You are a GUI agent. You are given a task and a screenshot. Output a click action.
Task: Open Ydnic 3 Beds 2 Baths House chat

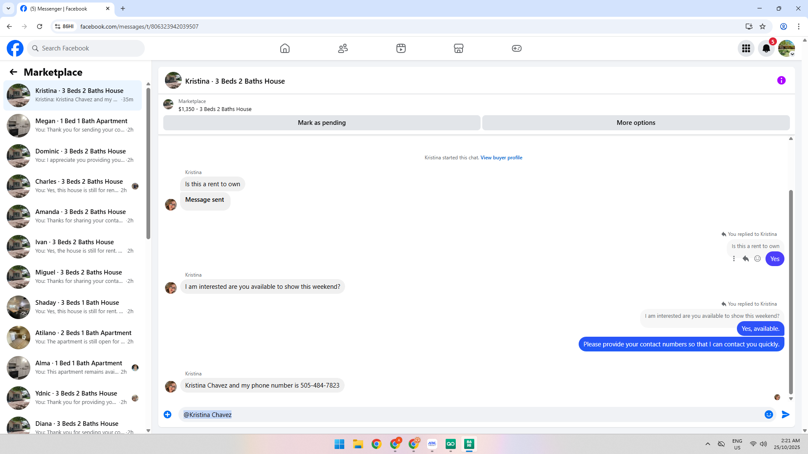click(x=72, y=398)
